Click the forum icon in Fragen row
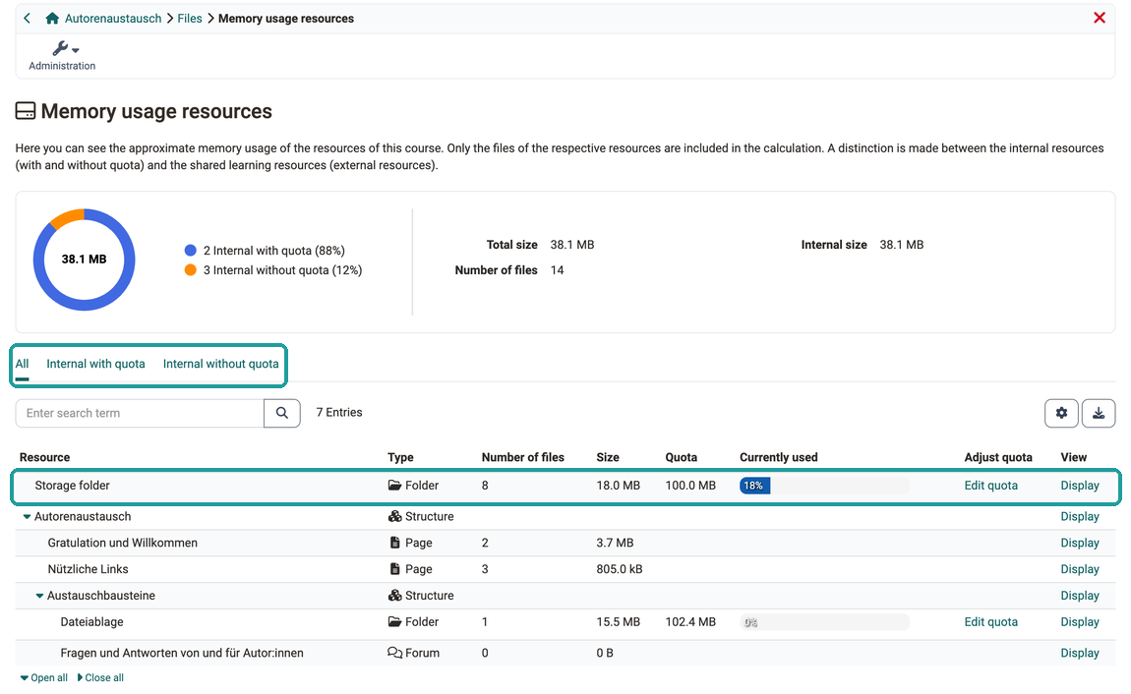 (x=394, y=652)
